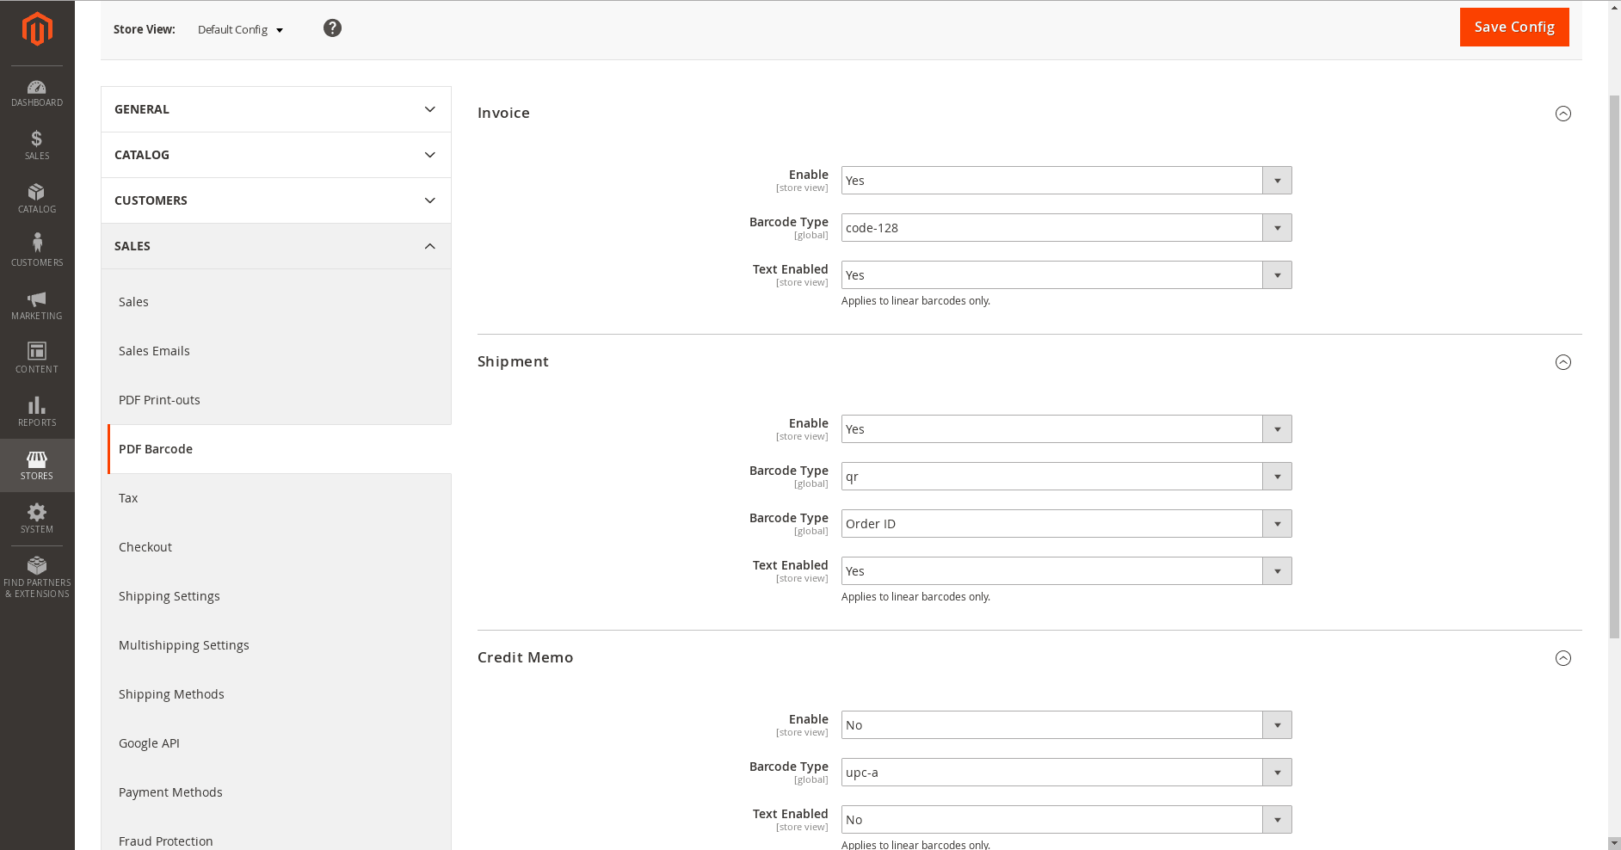Expand the CATALOG config group
The image size is (1621, 850).
tap(276, 155)
